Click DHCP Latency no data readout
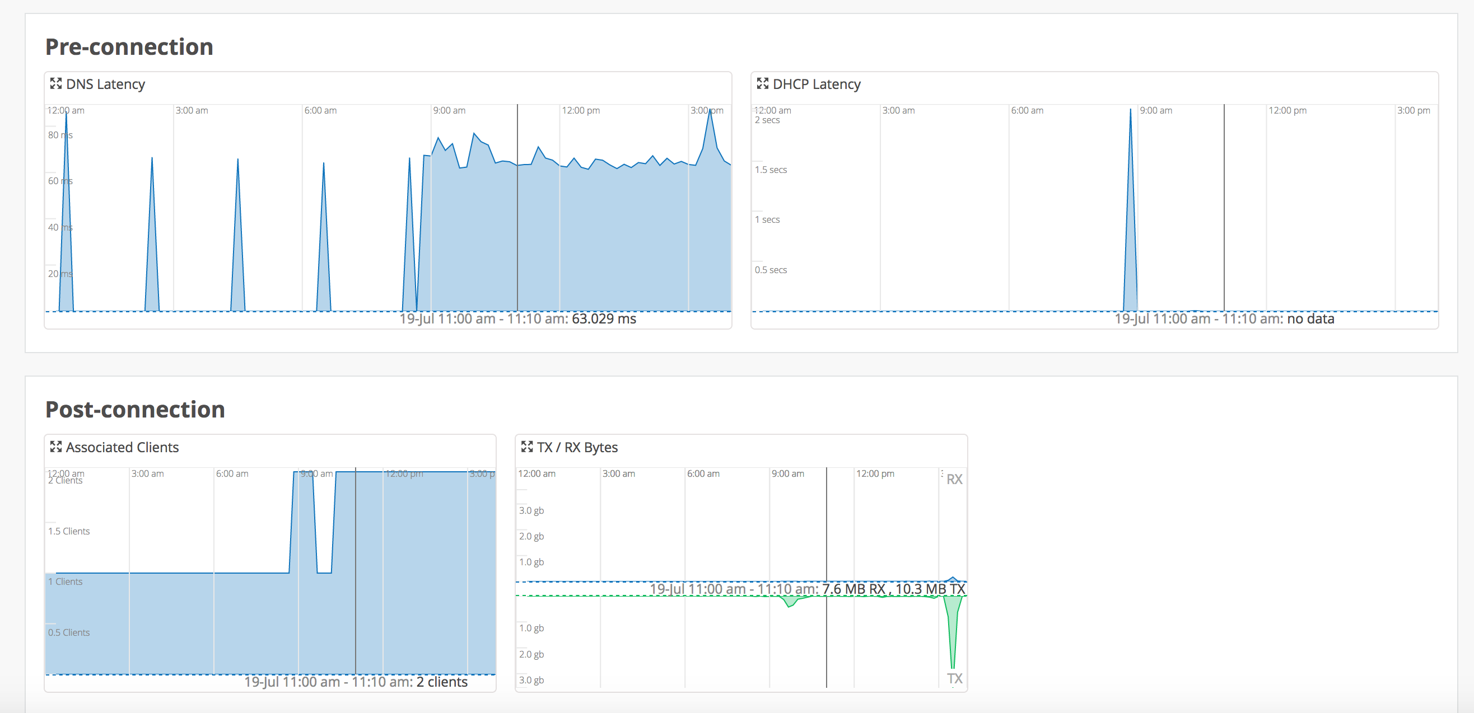 coord(1310,319)
